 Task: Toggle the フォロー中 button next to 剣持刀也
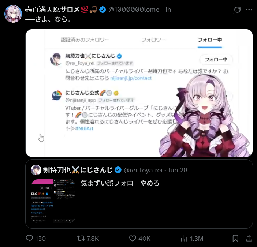coord(216,60)
